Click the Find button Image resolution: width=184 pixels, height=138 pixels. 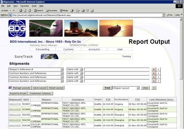(x=107, y=88)
